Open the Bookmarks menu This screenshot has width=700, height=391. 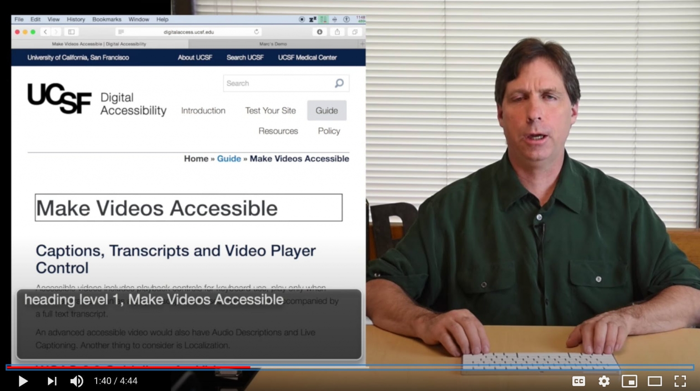107,19
